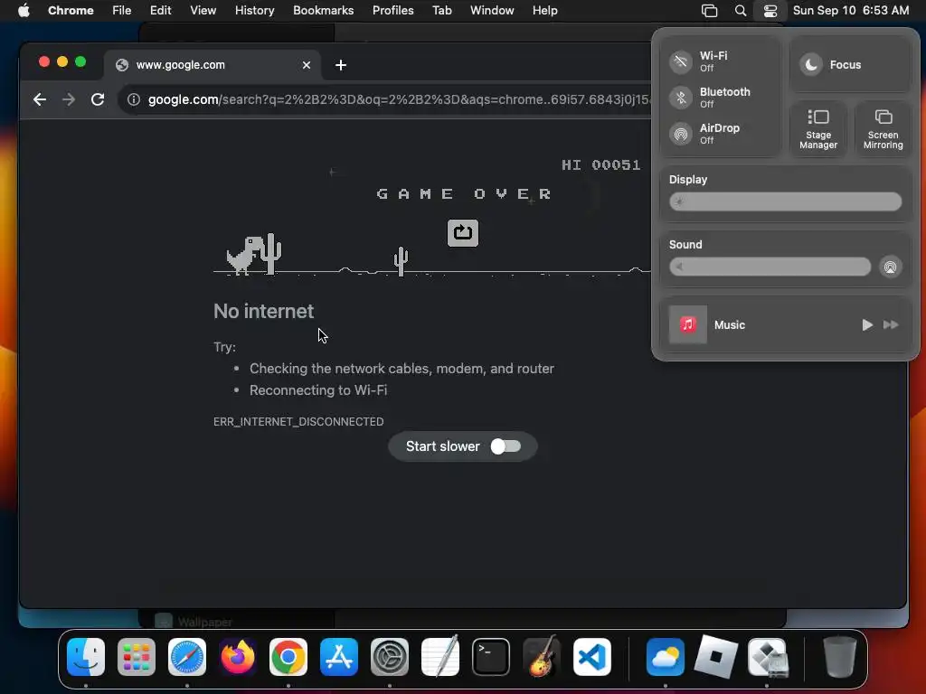The width and height of the screenshot is (926, 694).
Task: Toggle the Start slower switch
Action: tap(506, 446)
